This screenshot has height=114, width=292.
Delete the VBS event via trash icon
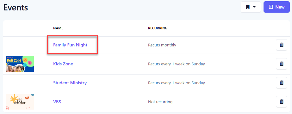click(281, 102)
